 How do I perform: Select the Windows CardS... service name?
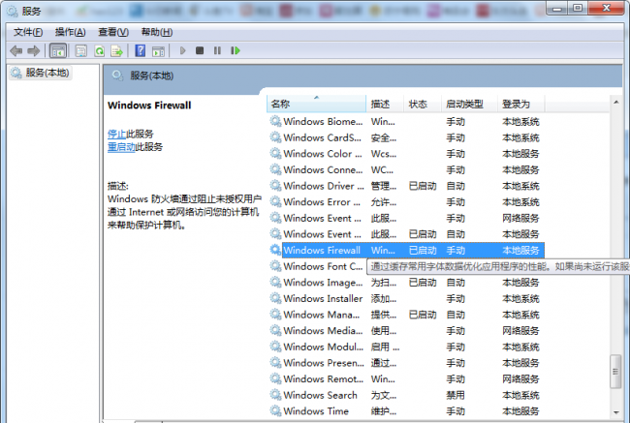click(322, 137)
